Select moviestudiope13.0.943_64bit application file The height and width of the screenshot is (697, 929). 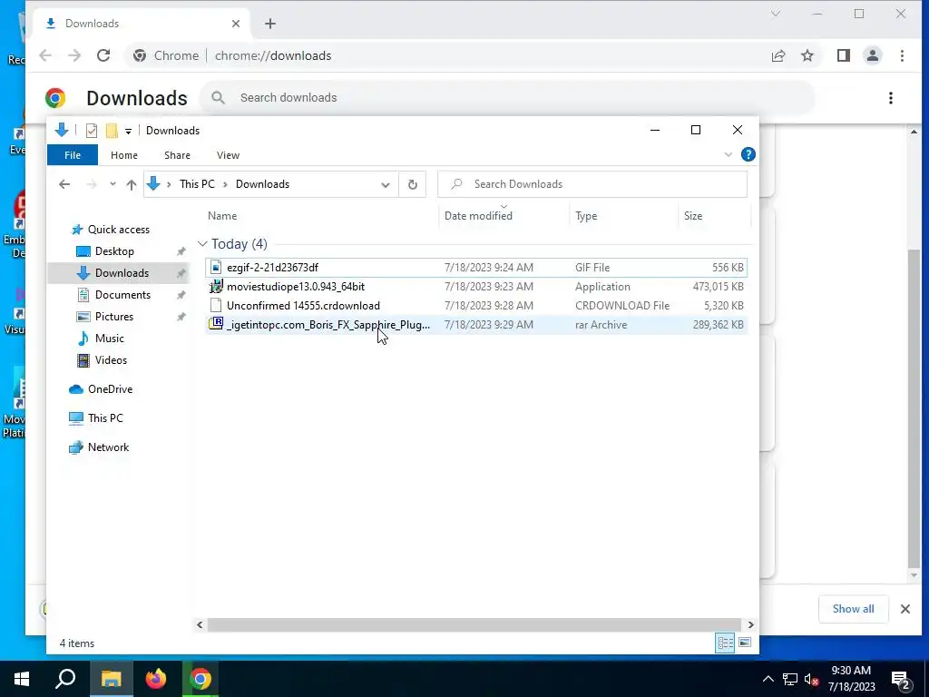tap(475, 286)
